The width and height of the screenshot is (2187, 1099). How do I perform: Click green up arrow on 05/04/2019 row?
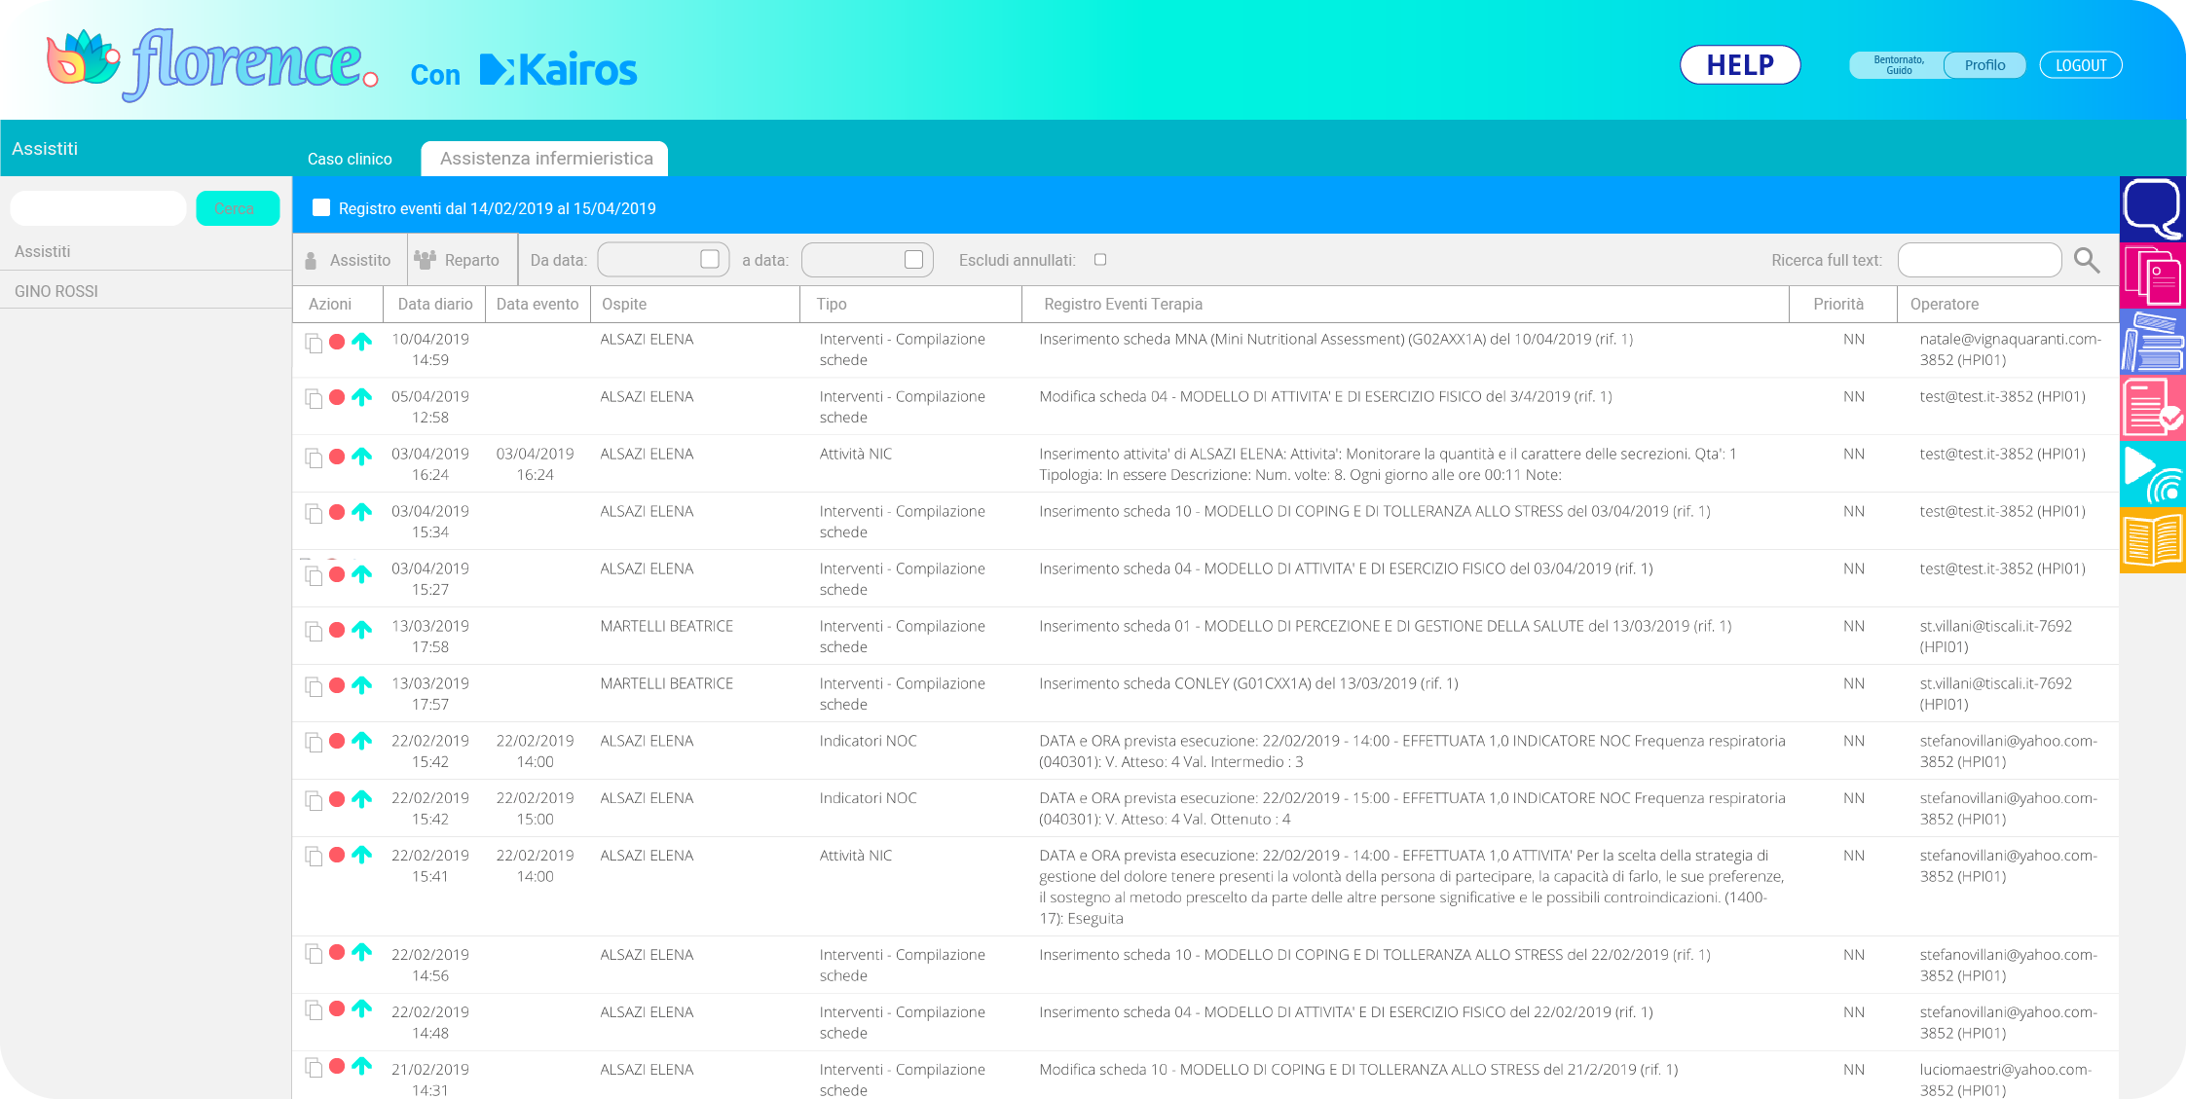(361, 397)
